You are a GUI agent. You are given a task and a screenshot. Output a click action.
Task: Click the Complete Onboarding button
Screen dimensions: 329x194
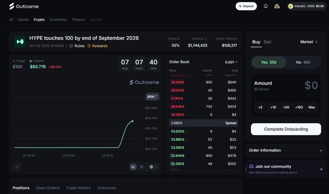tap(286, 129)
